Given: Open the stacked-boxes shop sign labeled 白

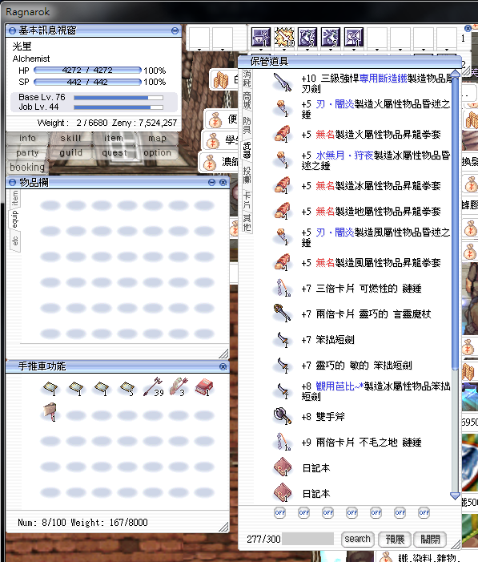Looking at the screenshot, I should [225, 80].
